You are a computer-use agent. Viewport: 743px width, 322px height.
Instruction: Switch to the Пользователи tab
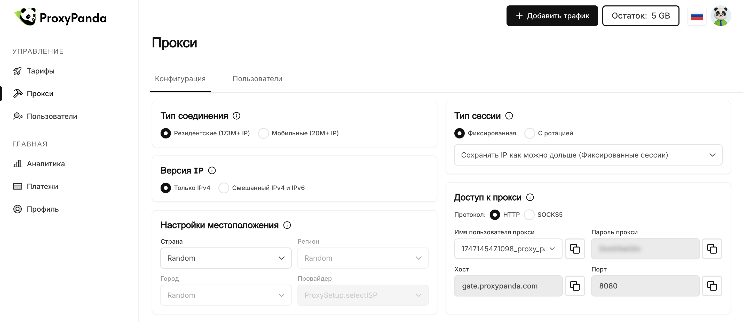click(x=257, y=79)
